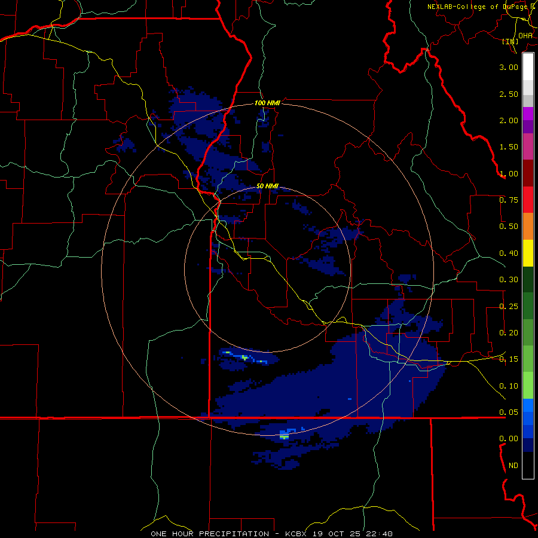Click the 2.00 legend value
The height and width of the screenshot is (538, 538).
click(509, 120)
